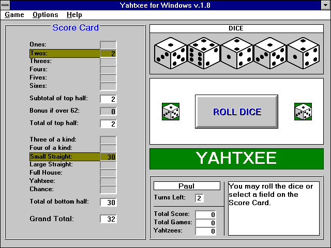Select the Full House score box
331x248 pixels.
(x=108, y=173)
